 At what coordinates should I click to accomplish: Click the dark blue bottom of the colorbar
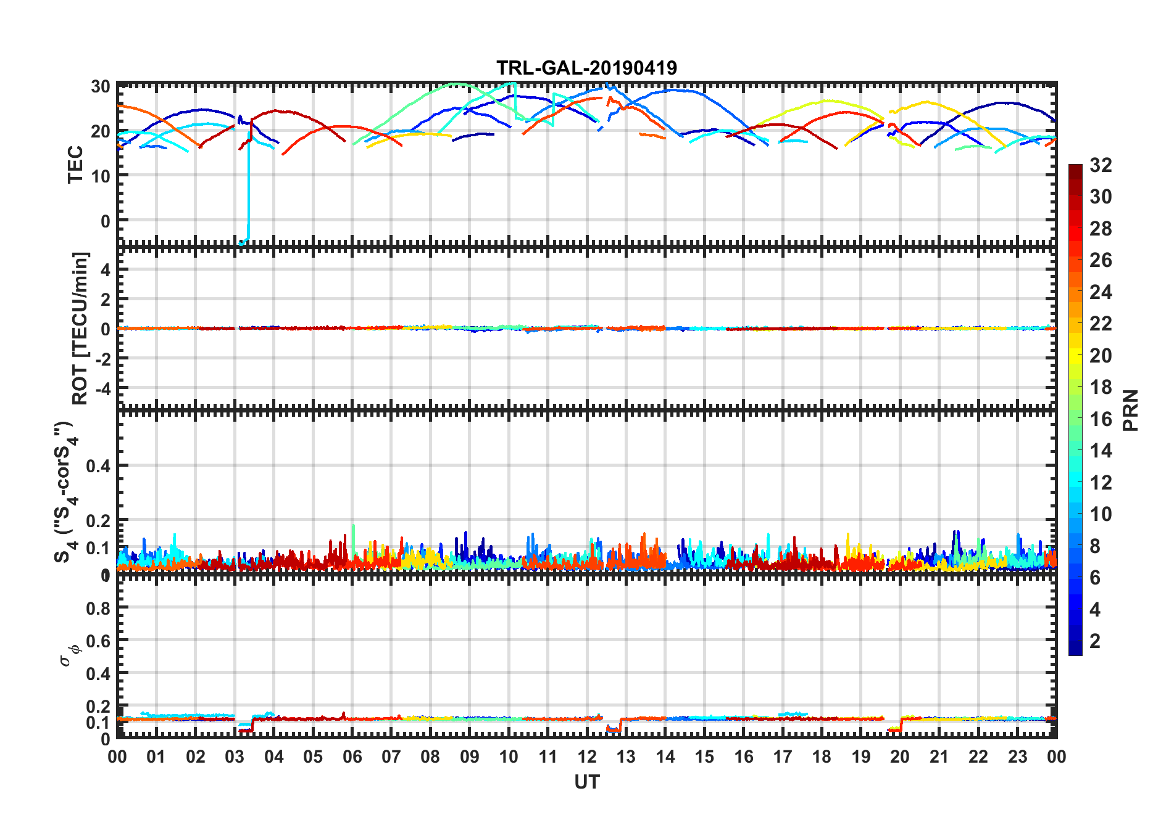(1075, 650)
